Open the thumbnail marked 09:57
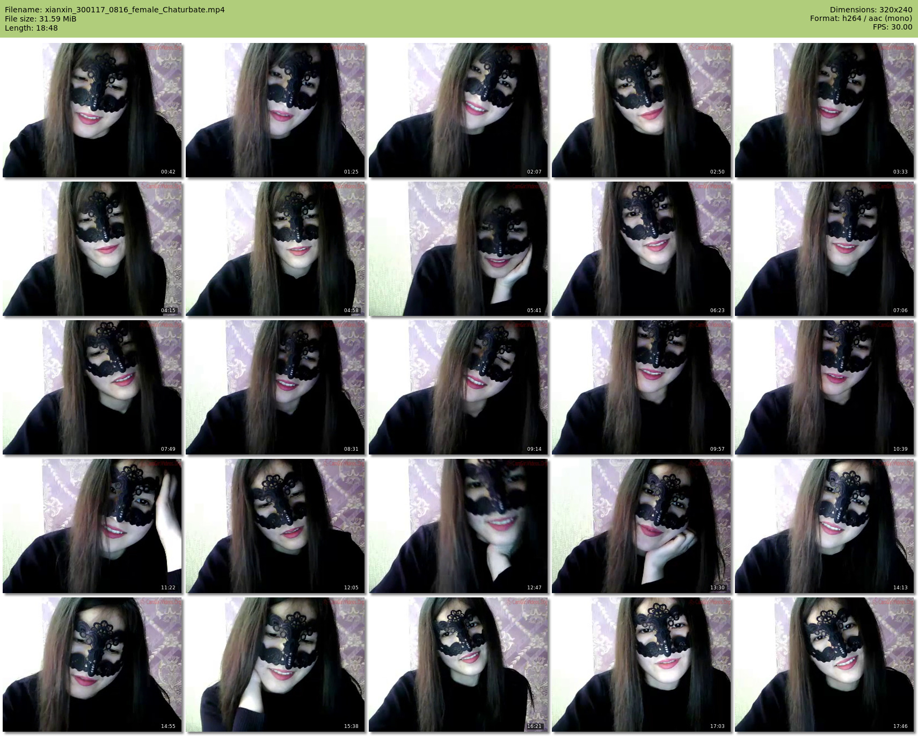This screenshot has width=918, height=736. coord(642,387)
